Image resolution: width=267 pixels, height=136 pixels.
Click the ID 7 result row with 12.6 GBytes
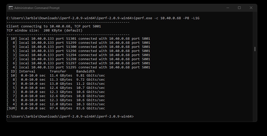click(x=56, y=96)
